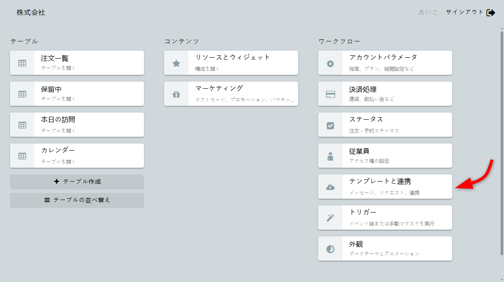
Task: Click the vertical page scrollbar
Action: [502, 142]
